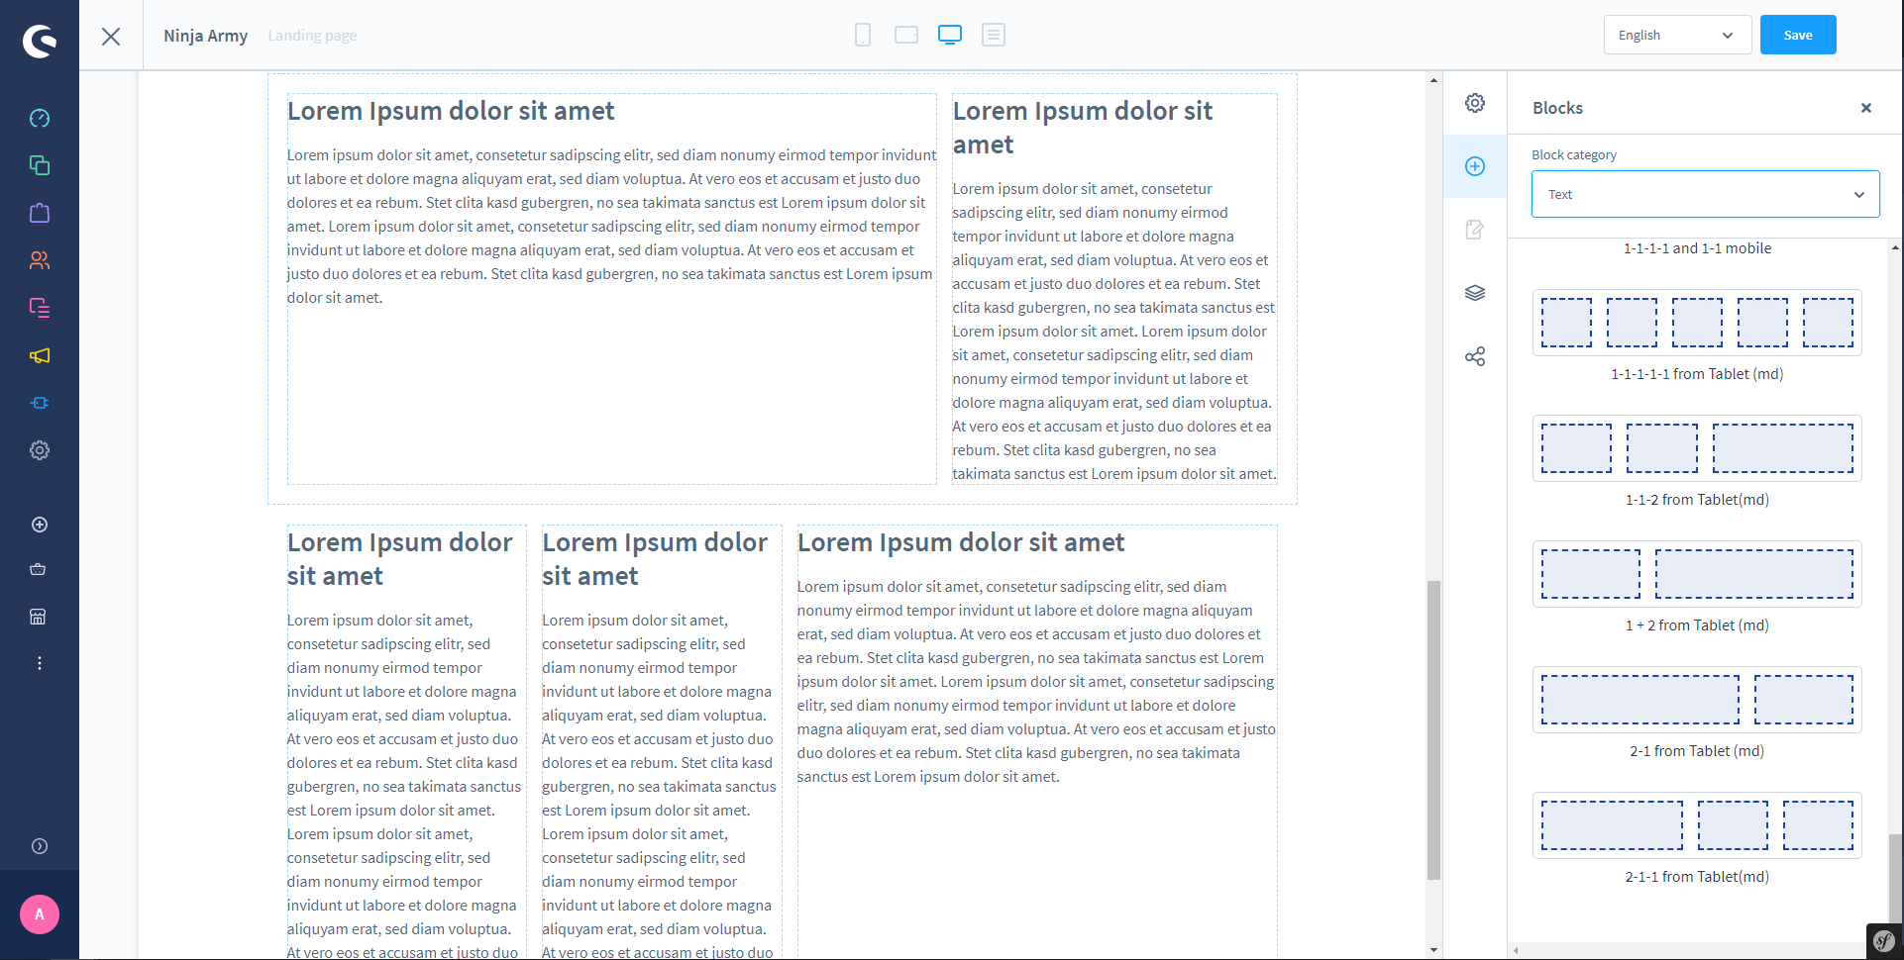Click the Blocks panel scrollbar thumb
The image size is (1904, 960).
[1894, 879]
